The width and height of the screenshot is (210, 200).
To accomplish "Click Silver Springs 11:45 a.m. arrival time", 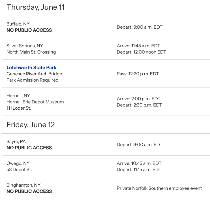I will click(138, 46).
